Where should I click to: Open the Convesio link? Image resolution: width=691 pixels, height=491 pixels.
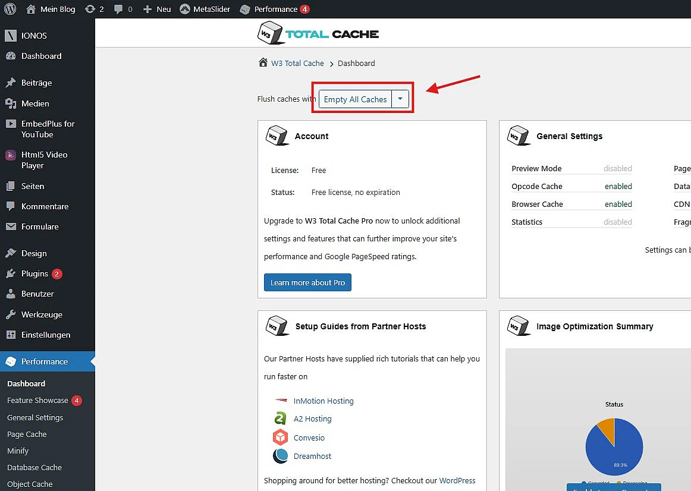coord(309,438)
